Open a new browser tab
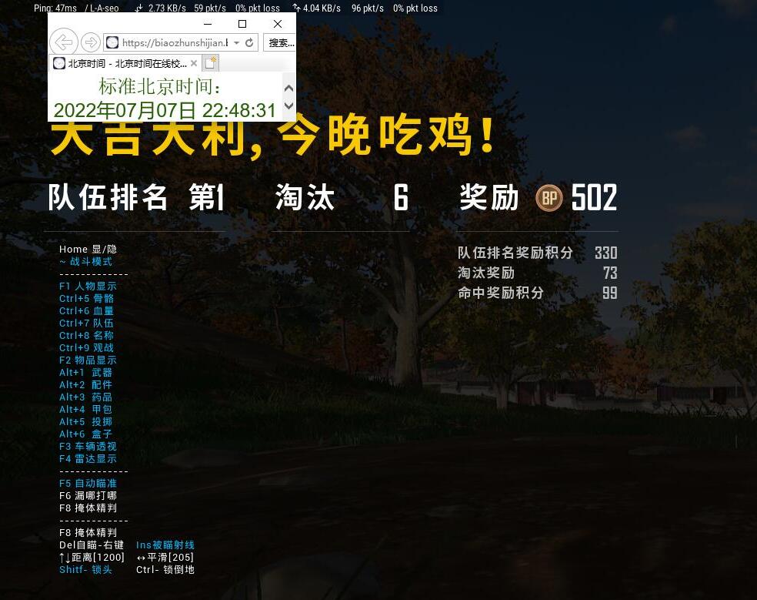This screenshot has height=600, width=757. tap(210, 63)
